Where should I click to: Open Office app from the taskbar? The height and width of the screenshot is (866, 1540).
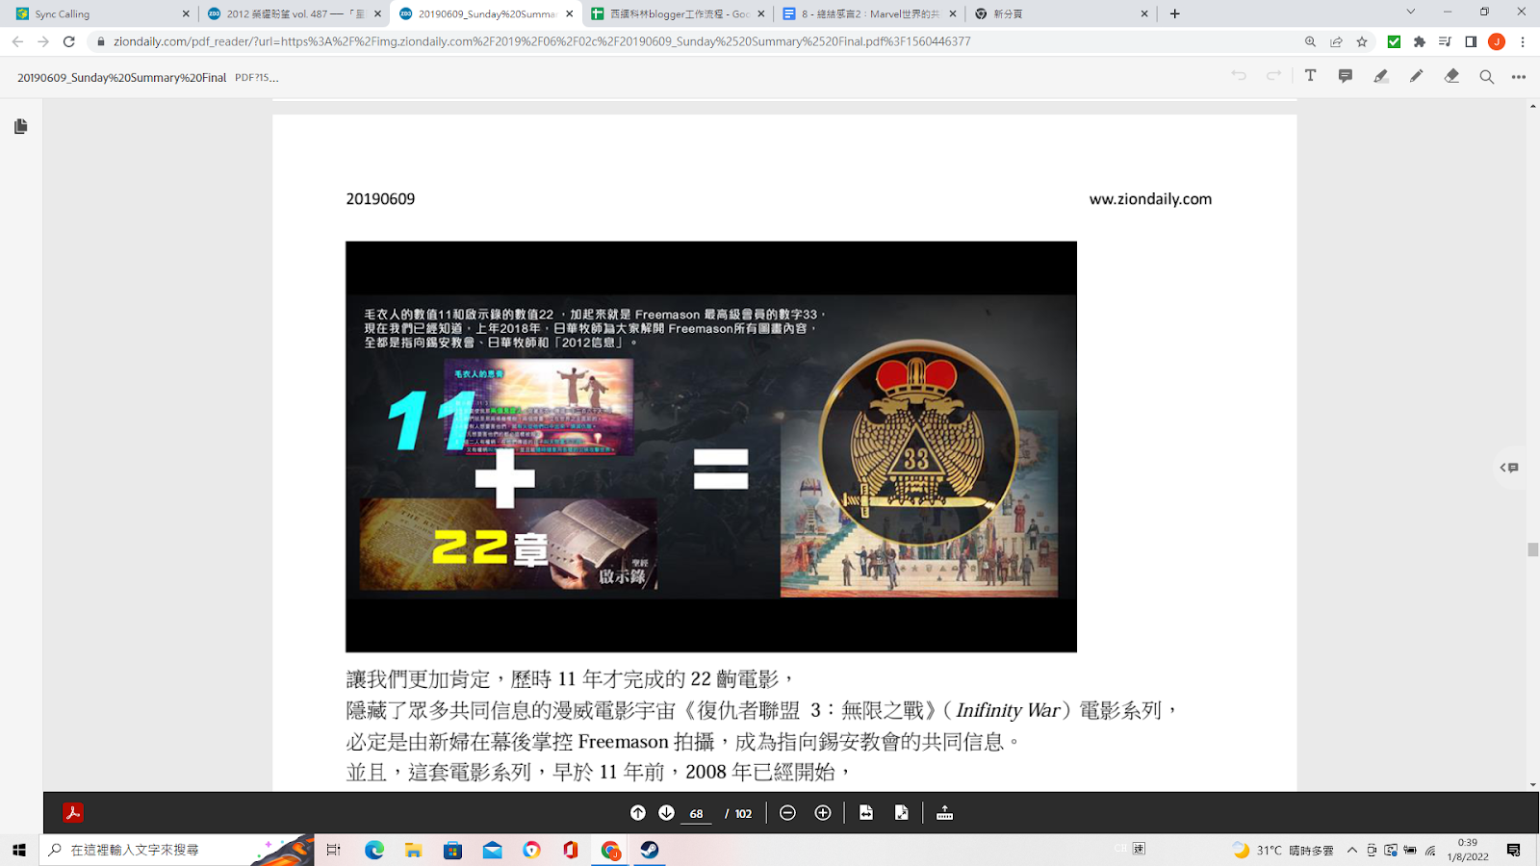571,850
